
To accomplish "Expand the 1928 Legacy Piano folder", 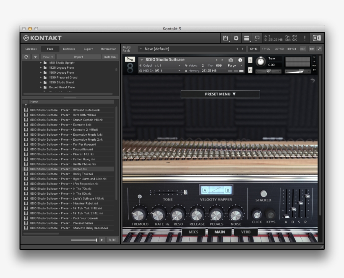I will click(40, 68).
